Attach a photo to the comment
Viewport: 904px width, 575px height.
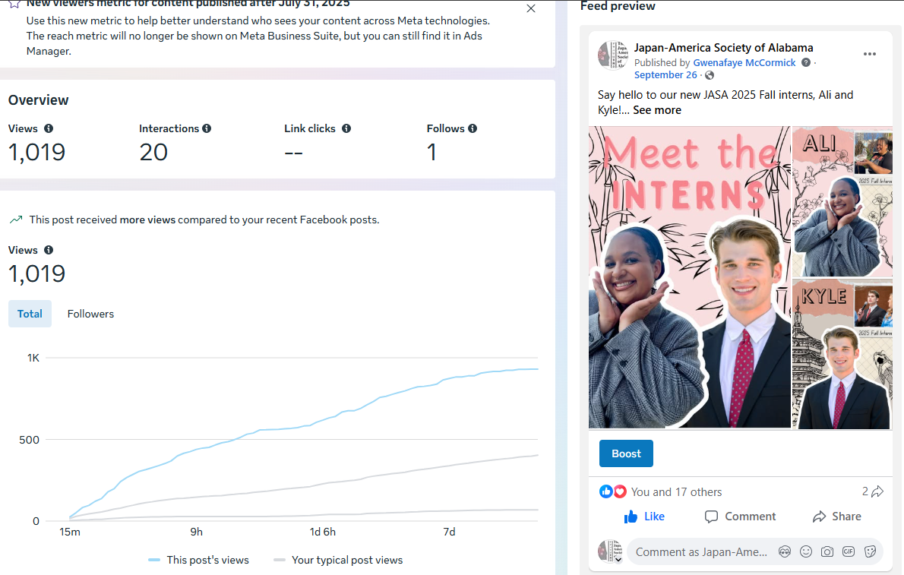(x=827, y=551)
